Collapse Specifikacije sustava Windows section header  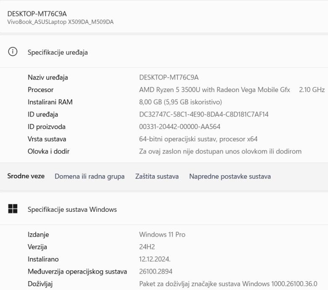72,209
